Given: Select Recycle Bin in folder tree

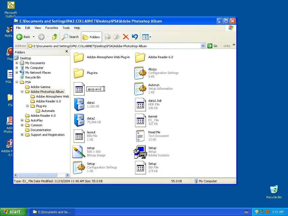Looking at the screenshot, I should (33, 77).
